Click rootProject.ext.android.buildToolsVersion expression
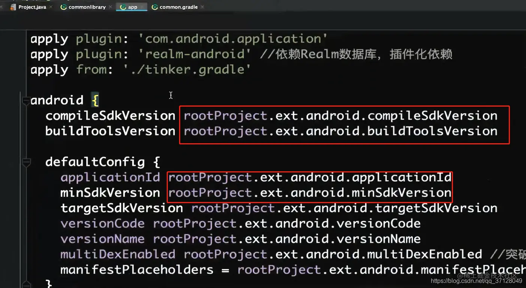 tap(341, 131)
